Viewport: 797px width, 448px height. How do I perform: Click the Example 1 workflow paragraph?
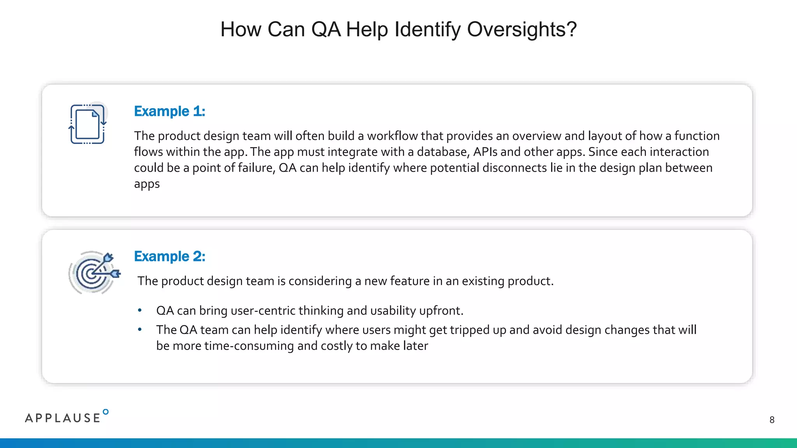pos(426,152)
